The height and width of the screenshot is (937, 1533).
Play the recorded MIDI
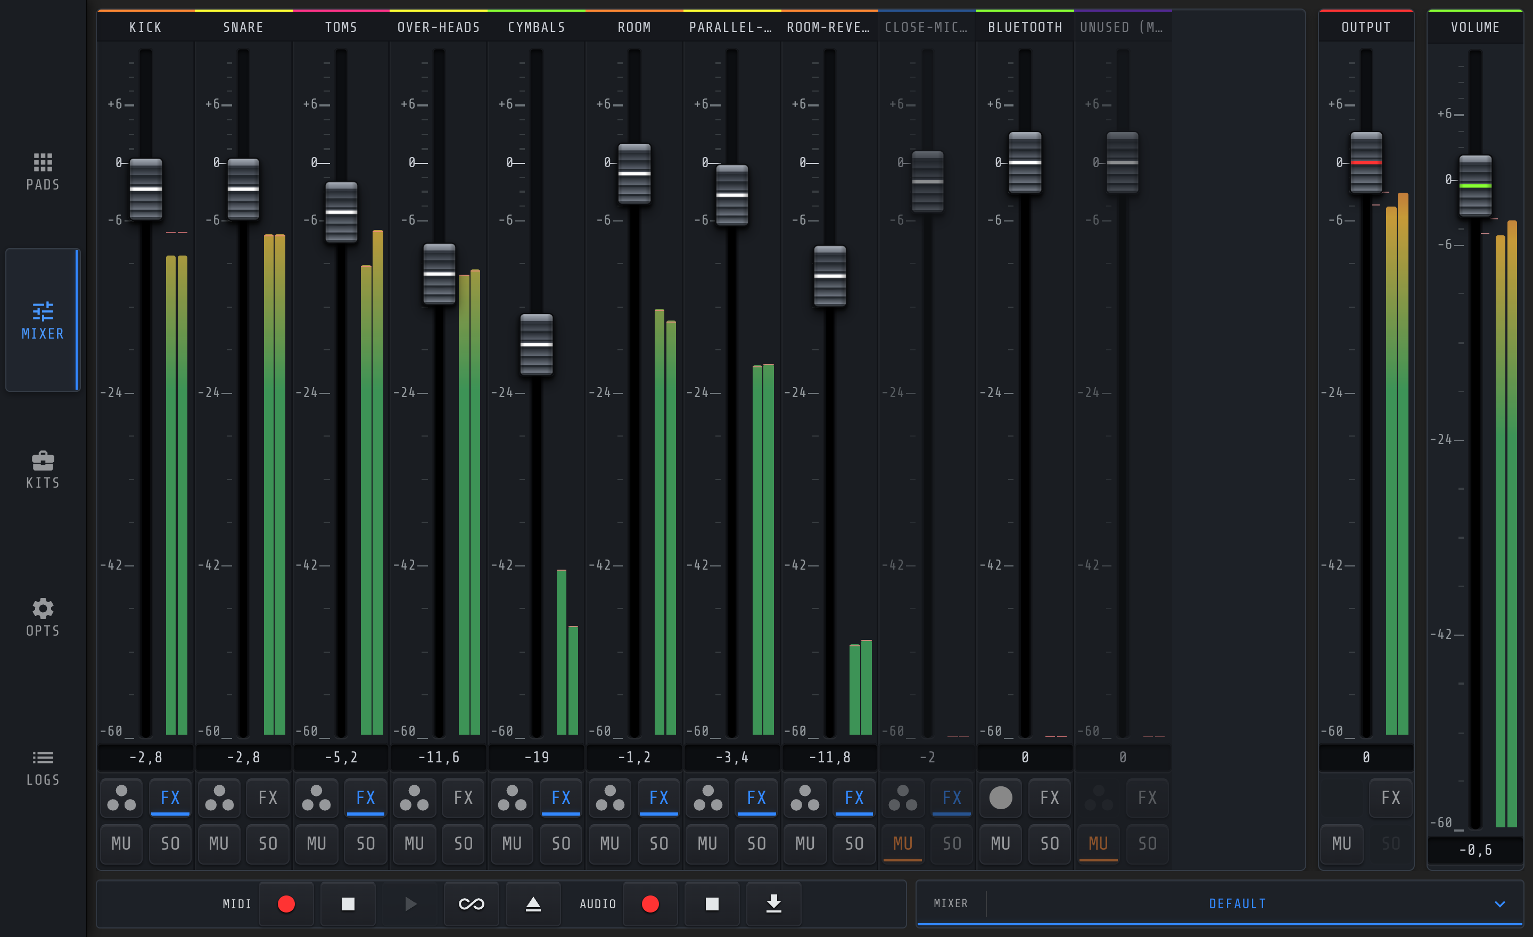pyautogui.click(x=410, y=903)
